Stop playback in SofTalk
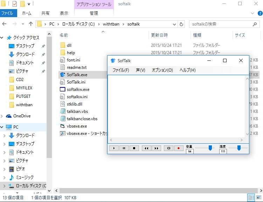Viewport: 263px width, 202px height. (134, 148)
